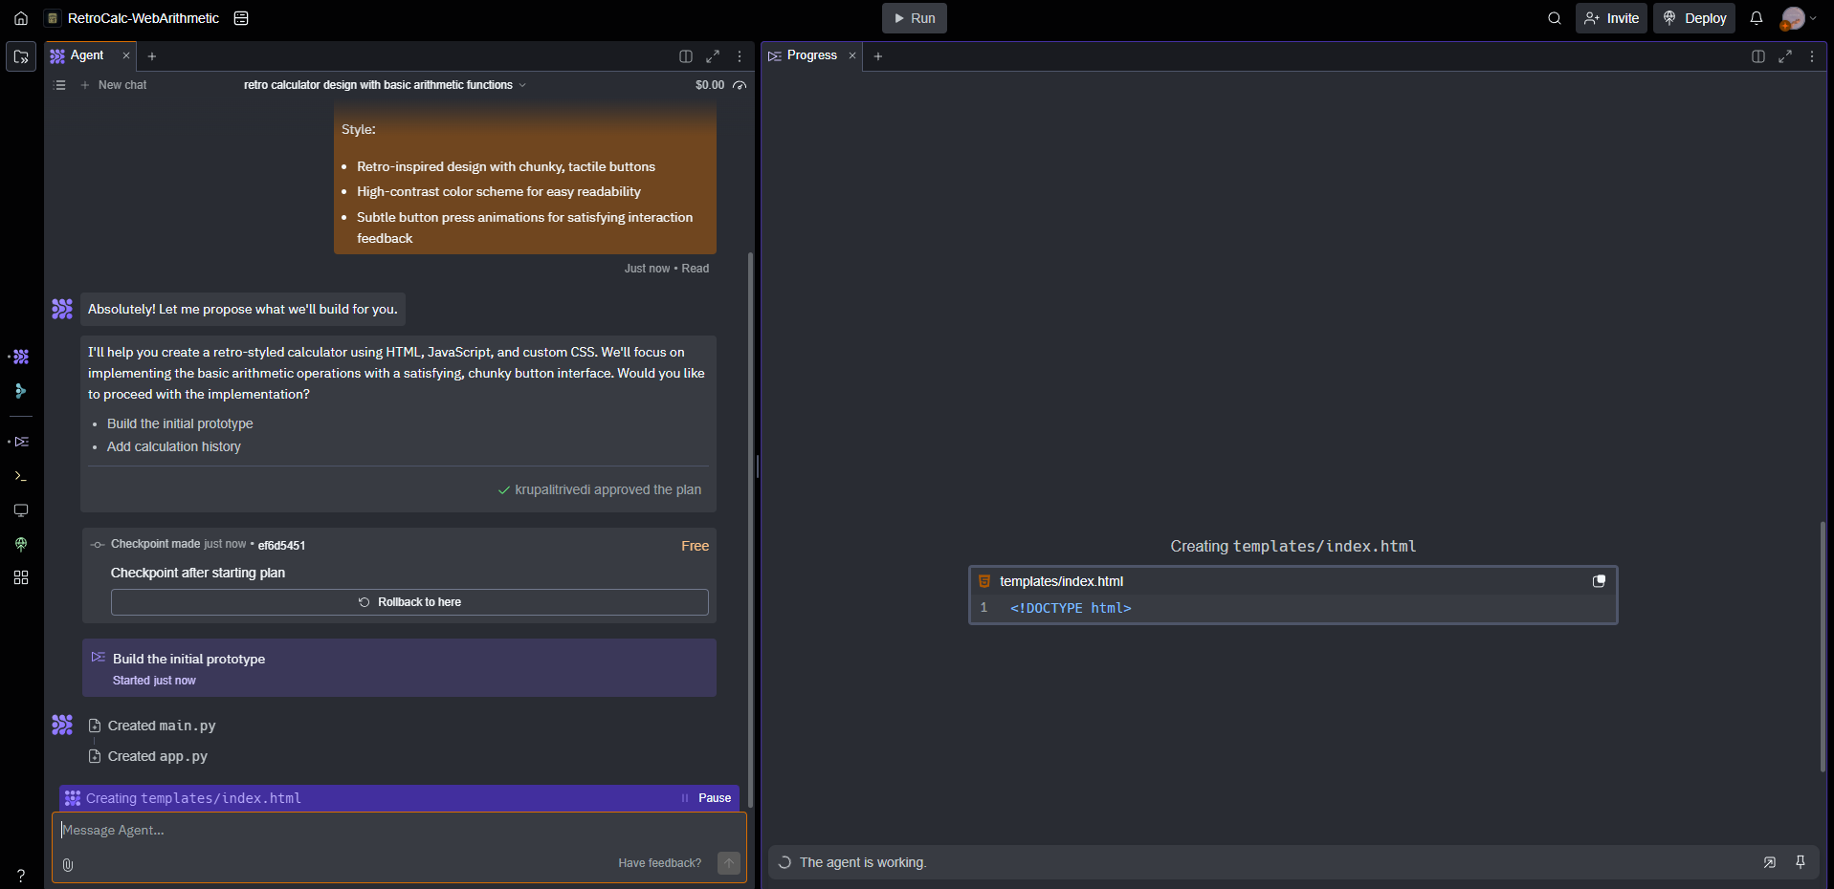
Task: Click the Deploy button
Action: click(1694, 18)
